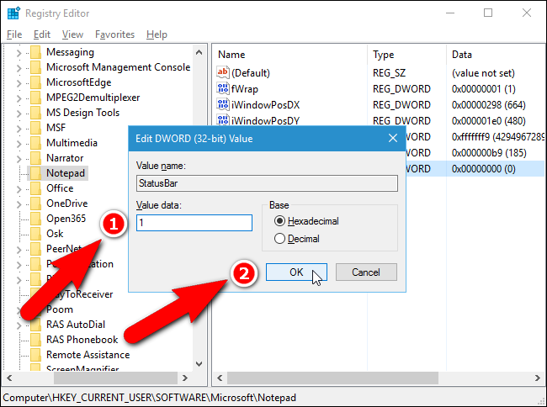
Task: Click the Notepad folder icon
Action: pos(35,173)
